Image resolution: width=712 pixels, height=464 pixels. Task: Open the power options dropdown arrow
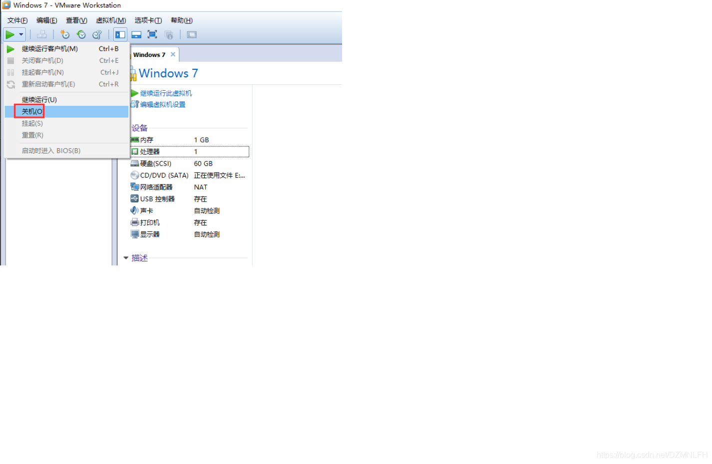tap(21, 34)
